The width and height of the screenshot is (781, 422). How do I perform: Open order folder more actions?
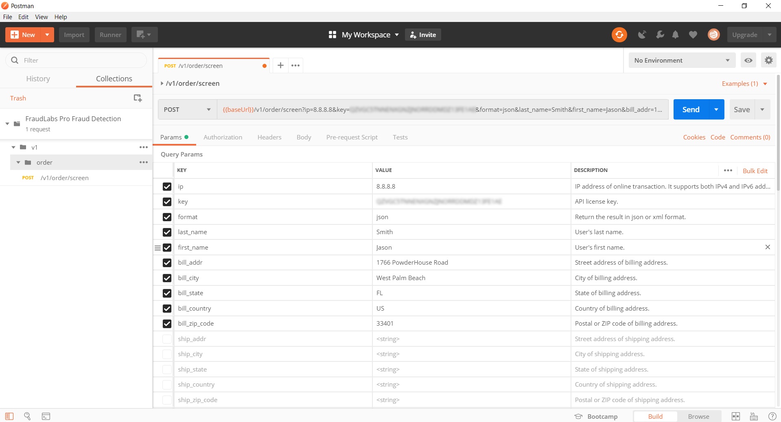144,162
